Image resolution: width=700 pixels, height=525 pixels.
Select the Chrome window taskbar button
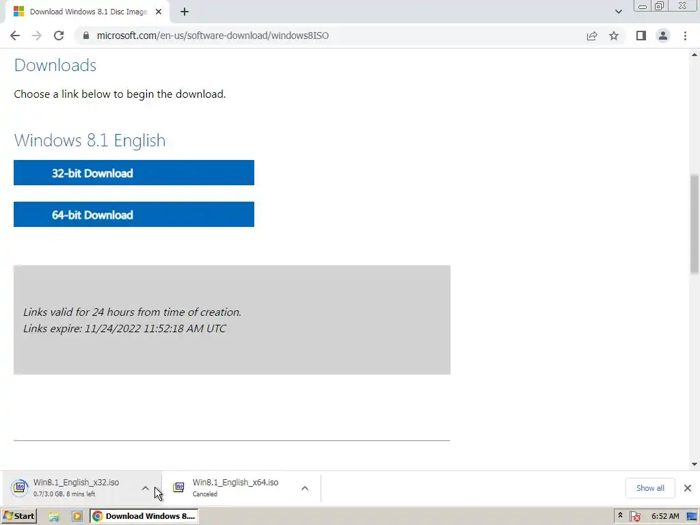click(x=144, y=516)
